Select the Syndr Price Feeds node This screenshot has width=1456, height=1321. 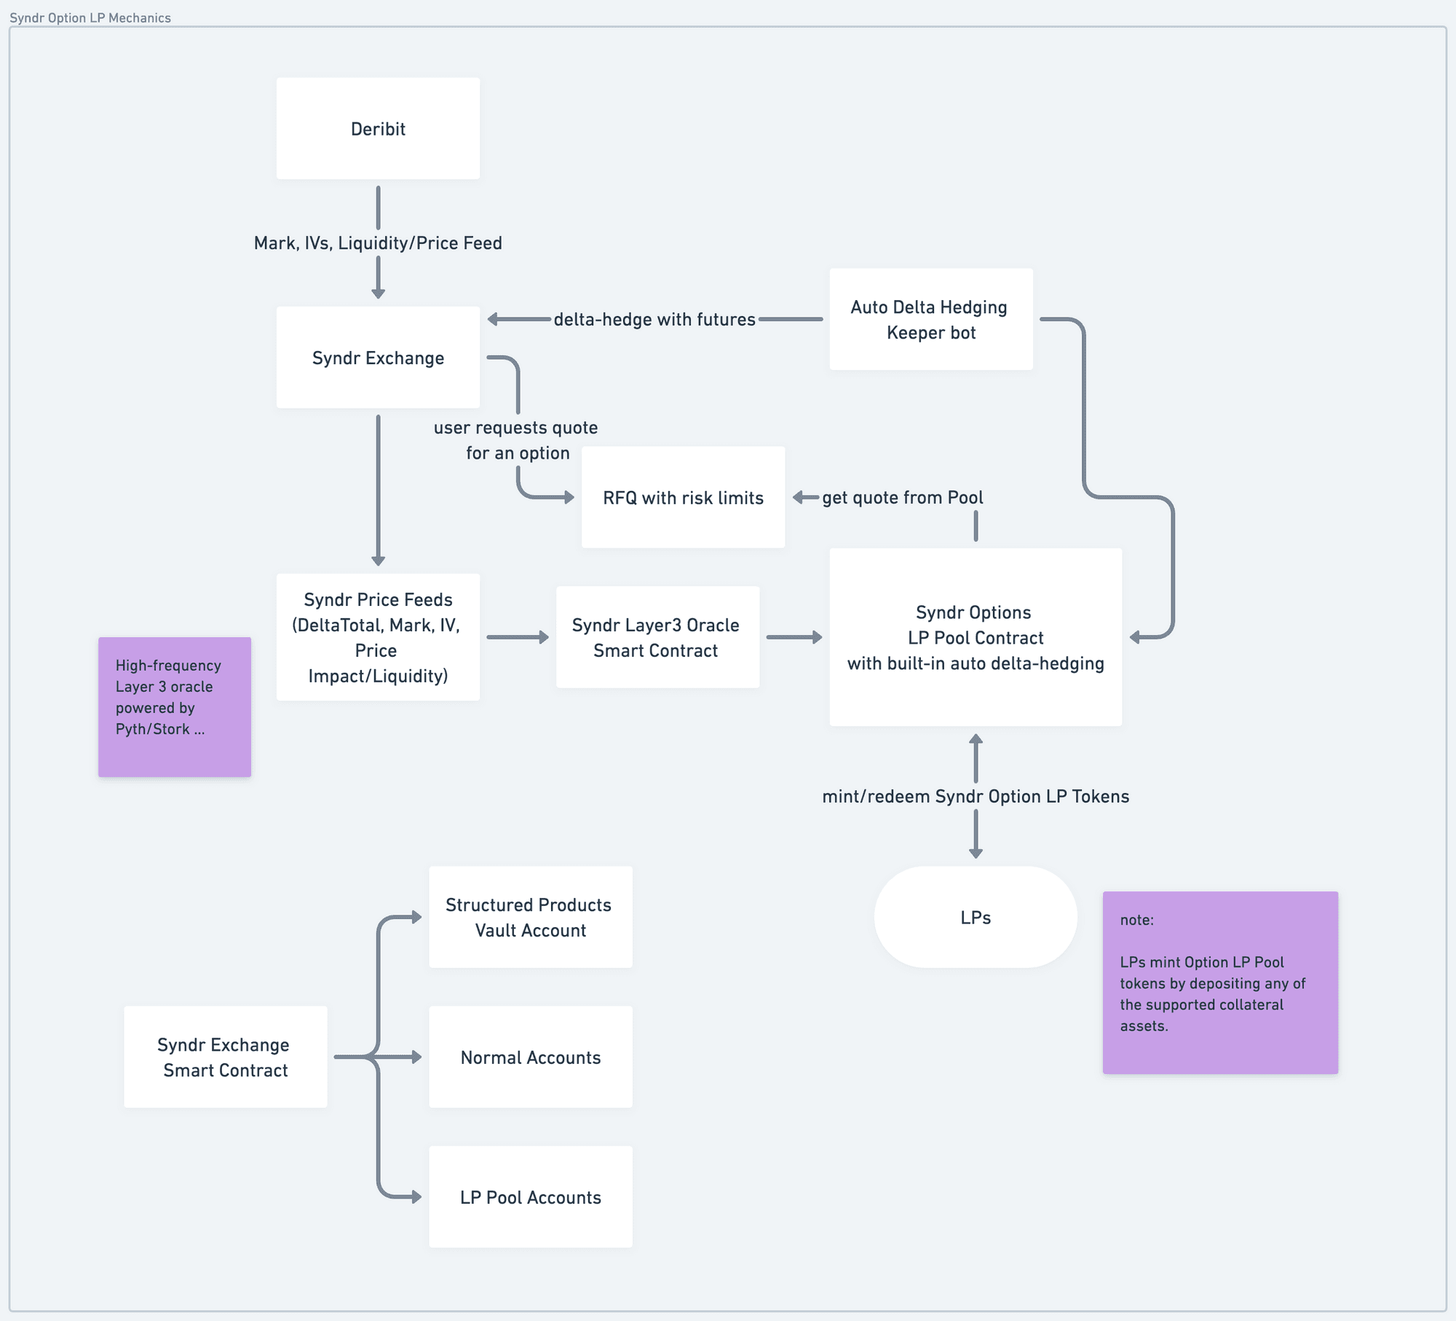tap(378, 637)
